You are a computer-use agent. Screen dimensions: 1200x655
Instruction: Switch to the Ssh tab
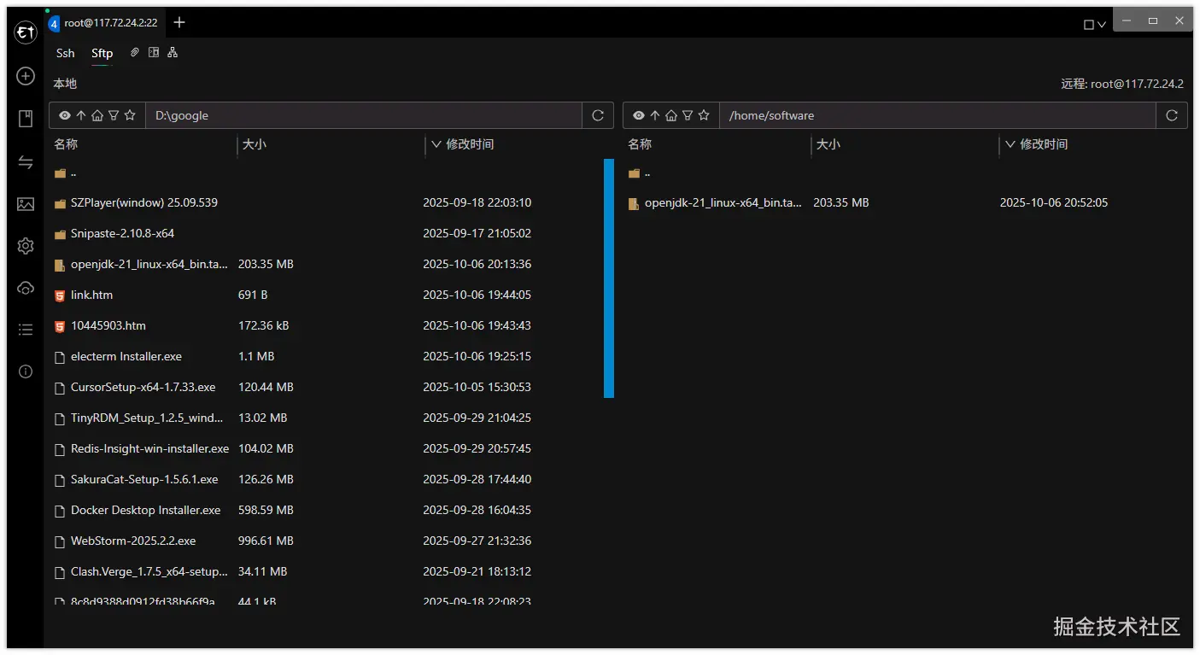tap(66, 53)
